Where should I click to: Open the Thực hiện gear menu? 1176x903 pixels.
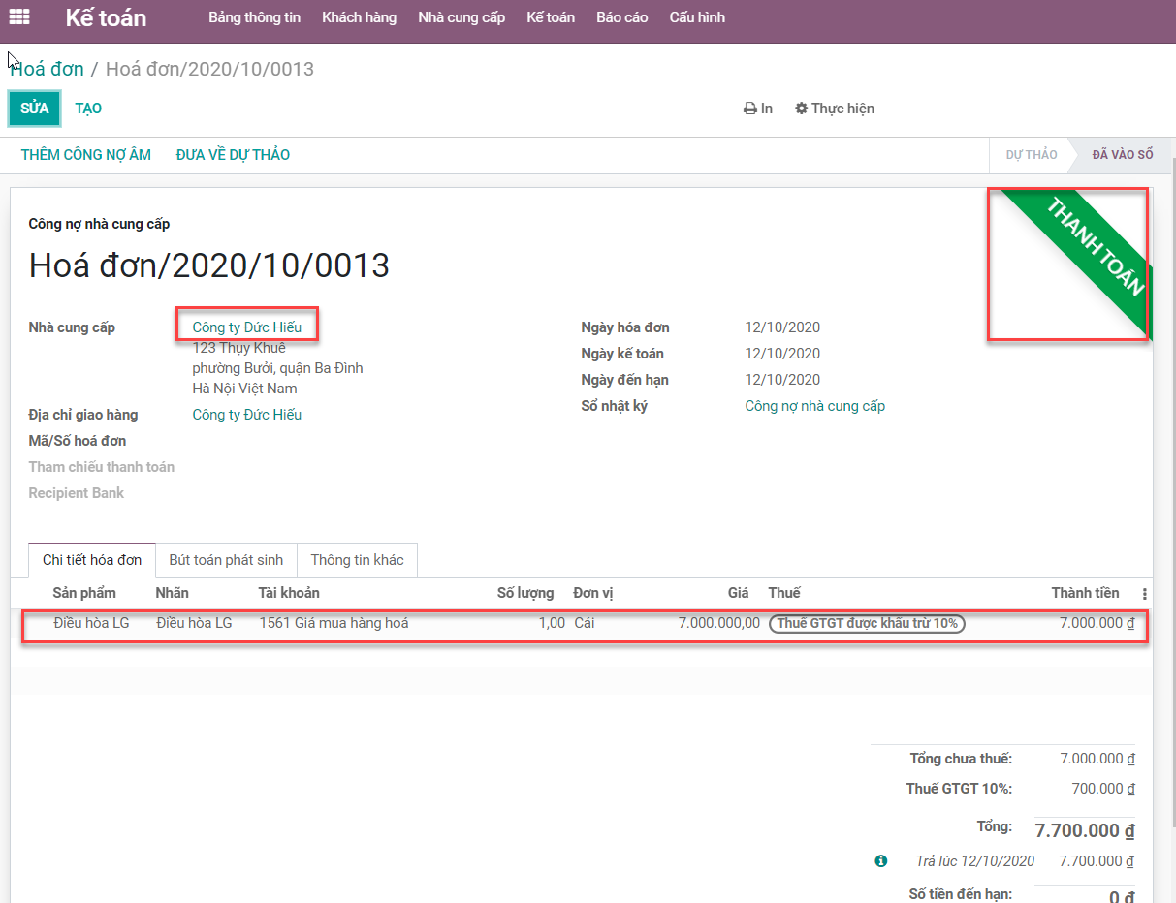pyautogui.click(x=801, y=109)
